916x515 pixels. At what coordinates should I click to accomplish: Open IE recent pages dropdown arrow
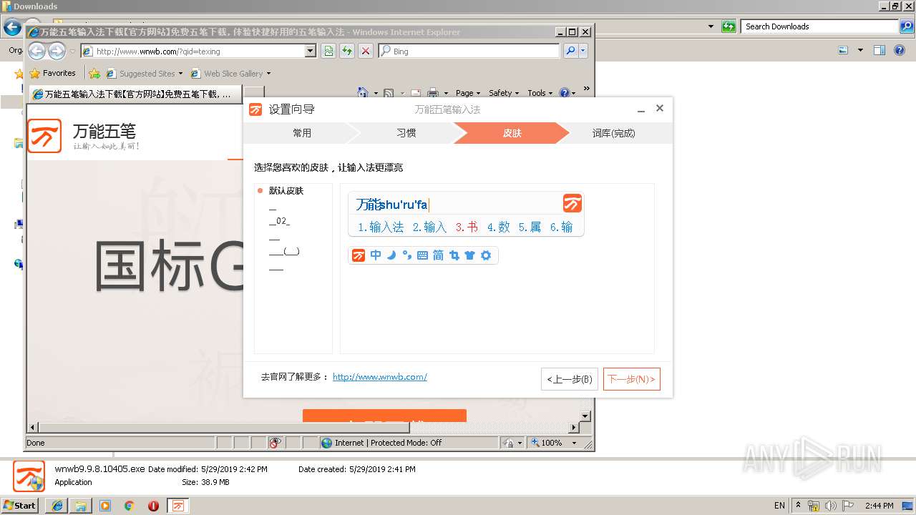click(x=72, y=51)
